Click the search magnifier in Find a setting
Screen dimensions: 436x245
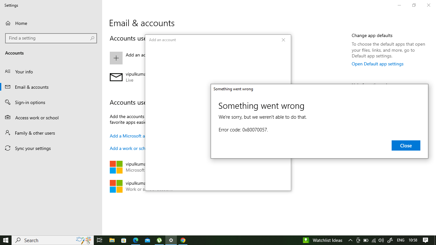[92, 38]
